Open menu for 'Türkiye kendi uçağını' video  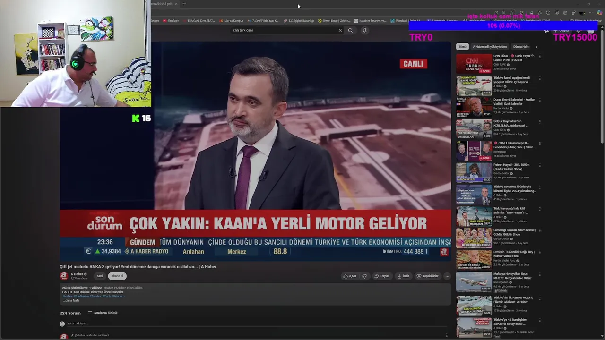(540, 78)
